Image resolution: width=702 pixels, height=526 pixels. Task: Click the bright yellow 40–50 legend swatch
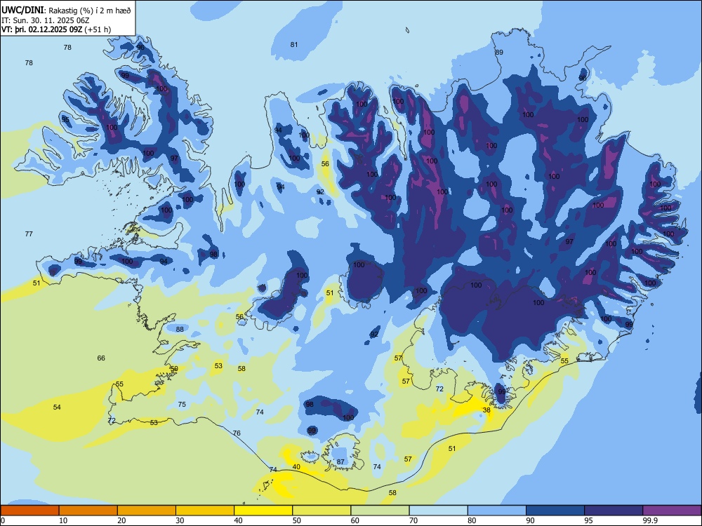pos(263,511)
